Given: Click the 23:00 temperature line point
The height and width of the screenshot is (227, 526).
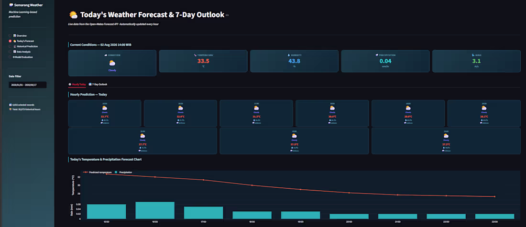Looking at the screenshot, I should [x=495, y=196].
